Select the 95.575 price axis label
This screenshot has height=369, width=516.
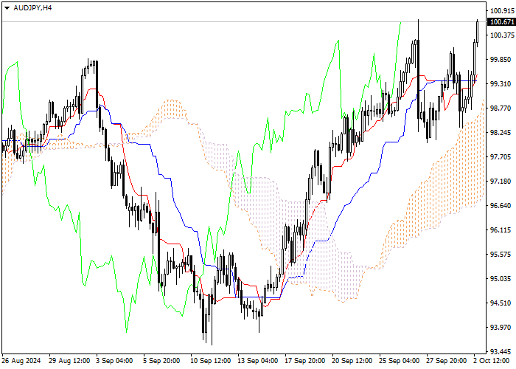(x=501, y=255)
